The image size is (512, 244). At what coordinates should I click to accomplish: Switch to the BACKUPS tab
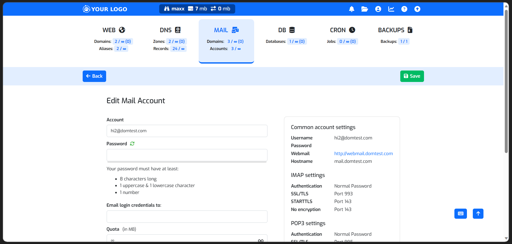pos(395,30)
